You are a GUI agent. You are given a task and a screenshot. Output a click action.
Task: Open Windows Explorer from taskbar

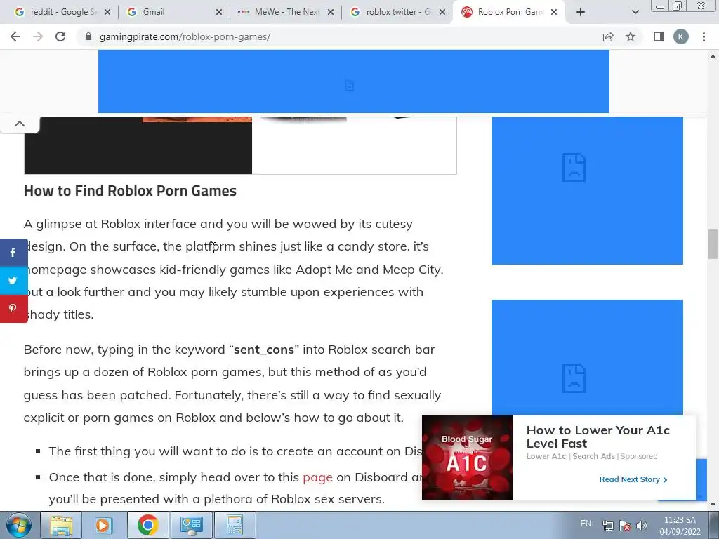click(61, 525)
